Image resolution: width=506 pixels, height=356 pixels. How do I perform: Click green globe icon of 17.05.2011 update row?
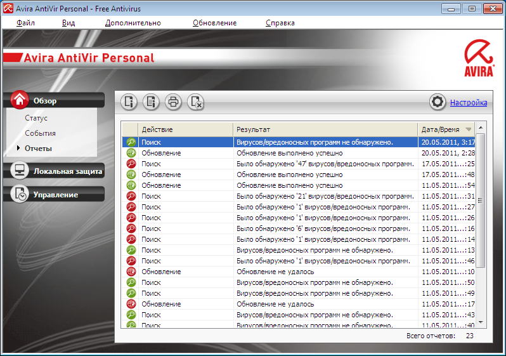coord(131,175)
